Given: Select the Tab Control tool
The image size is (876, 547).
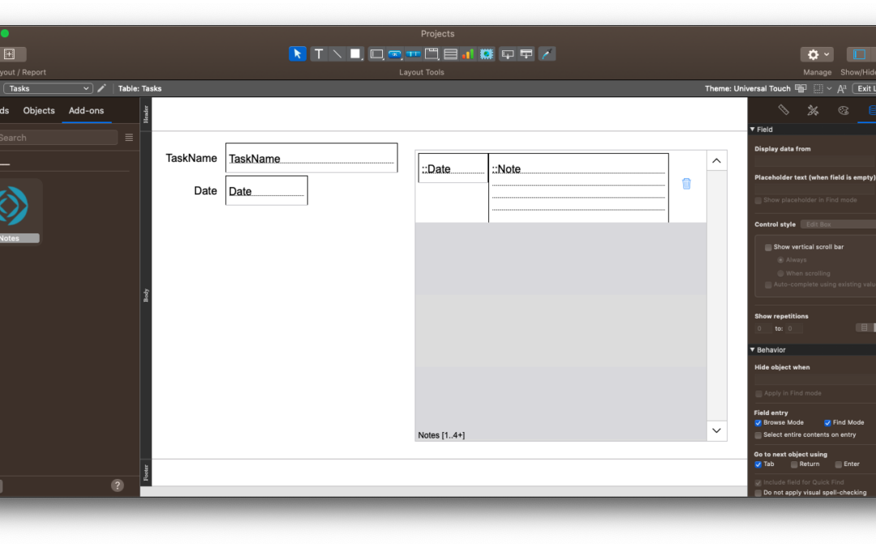Looking at the screenshot, I should click(432, 54).
